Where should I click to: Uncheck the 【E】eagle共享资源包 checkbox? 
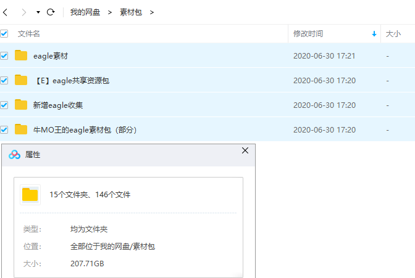pos(4,80)
